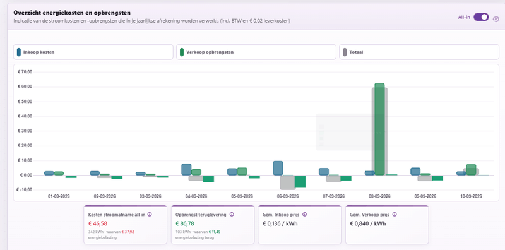The width and height of the screenshot is (505, 250).
Task: Toggle the All-in switch off
Action: click(481, 17)
